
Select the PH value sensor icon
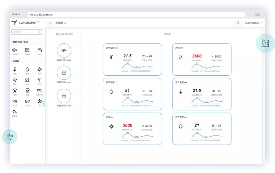click(15, 101)
